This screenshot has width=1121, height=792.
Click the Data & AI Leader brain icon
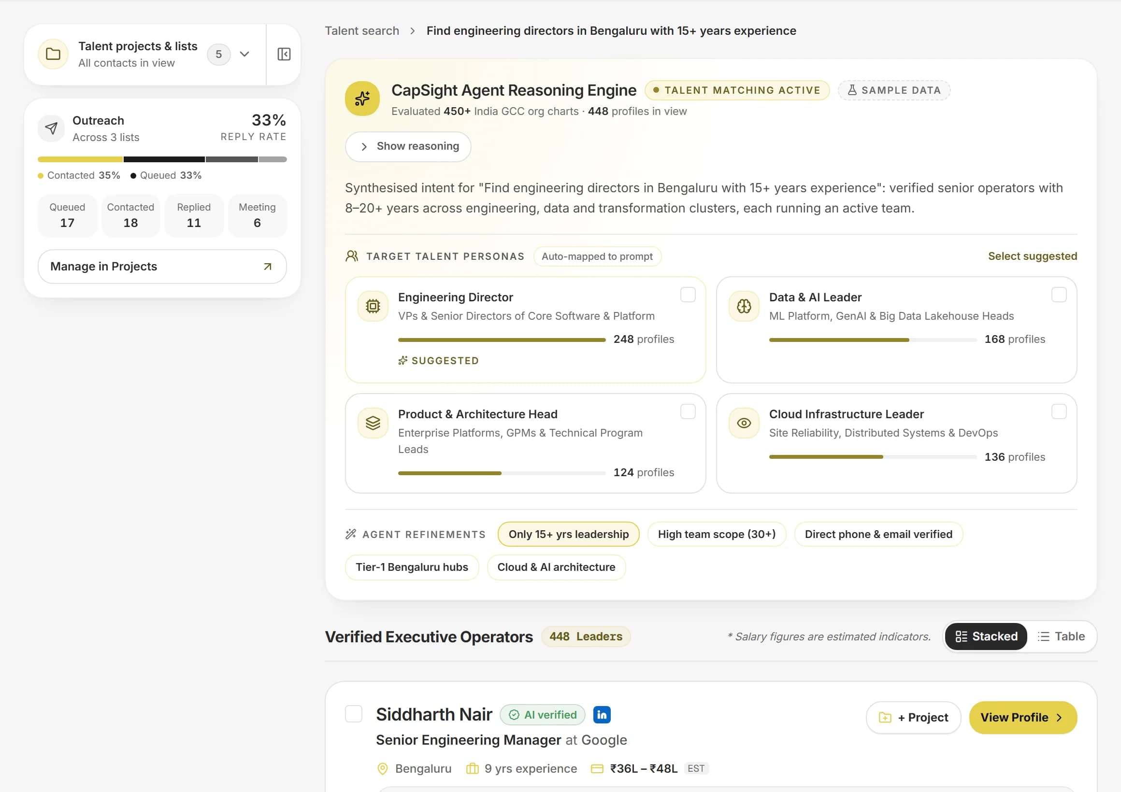744,306
